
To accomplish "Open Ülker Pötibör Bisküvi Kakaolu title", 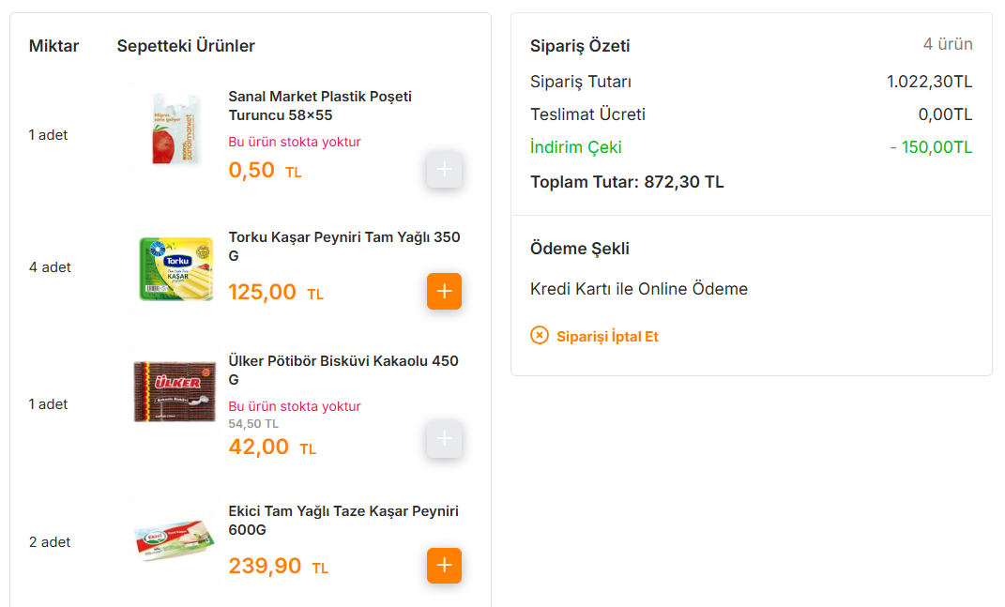I will point(343,370).
